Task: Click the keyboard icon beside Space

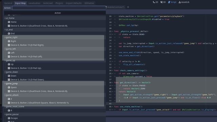Action: tap(9, 87)
